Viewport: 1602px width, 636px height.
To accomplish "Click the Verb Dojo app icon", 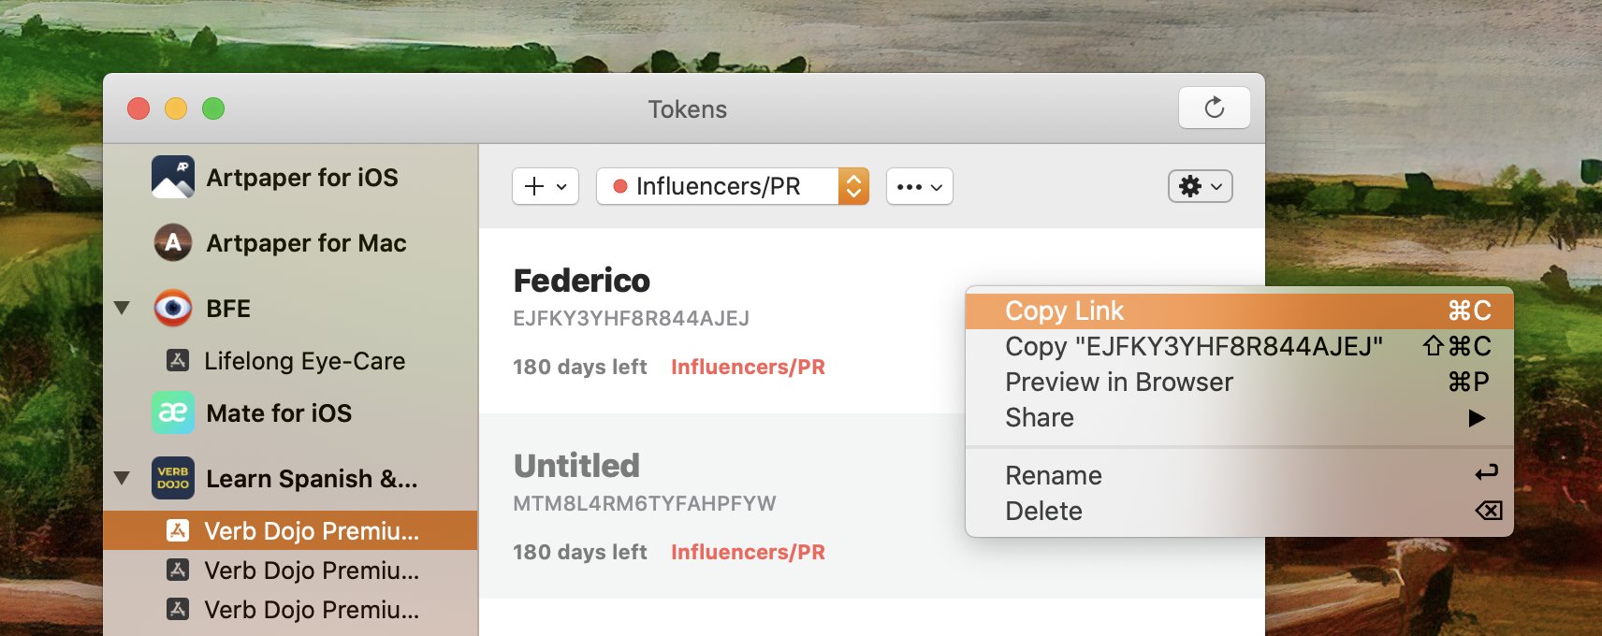I will pyautogui.click(x=173, y=478).
